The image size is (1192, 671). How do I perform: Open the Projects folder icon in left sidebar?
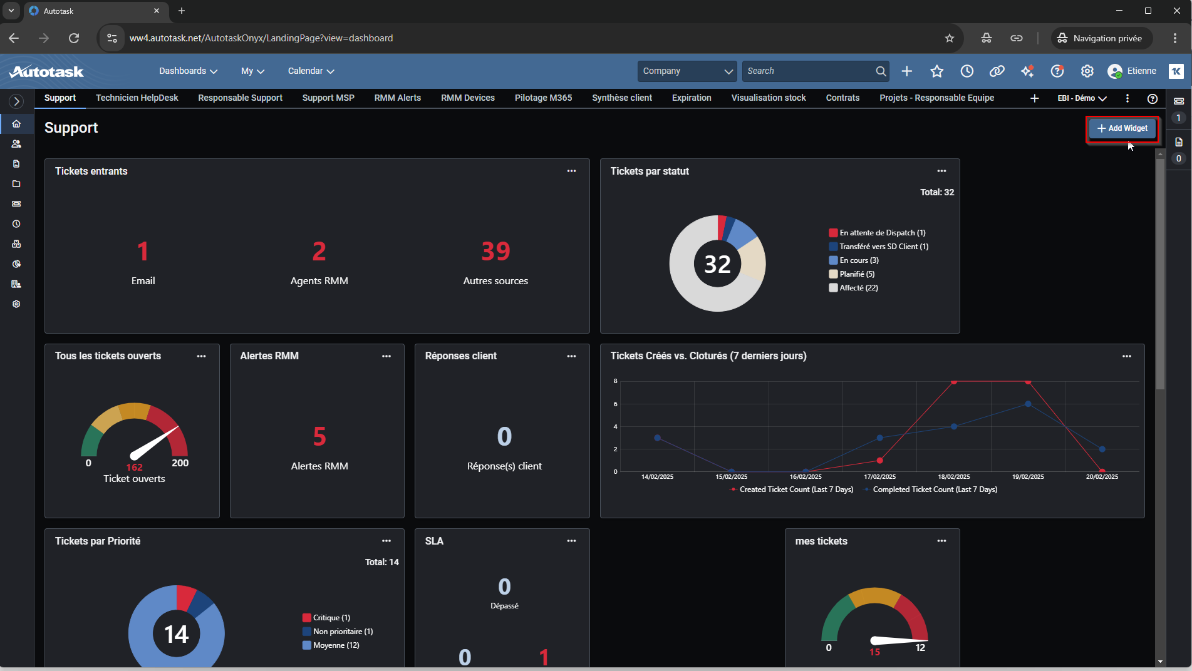(16, 184)
